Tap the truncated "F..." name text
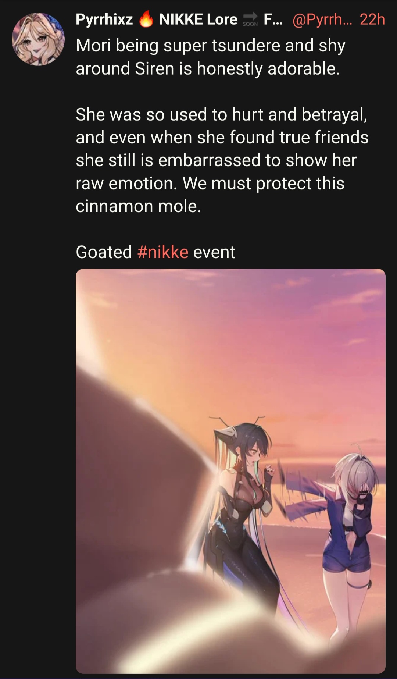397x679 pixels. pyautogui.click(x=273, y=19)
